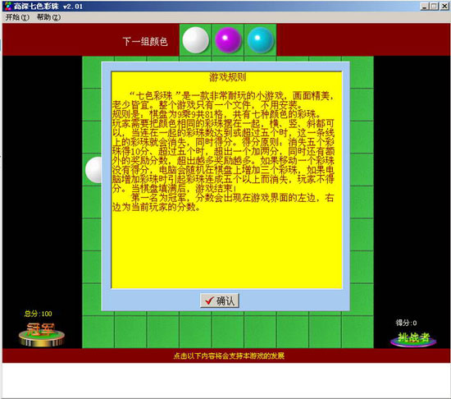Select the white ball on the board
The height and width of the screenshot is (399, 451).
93,170
